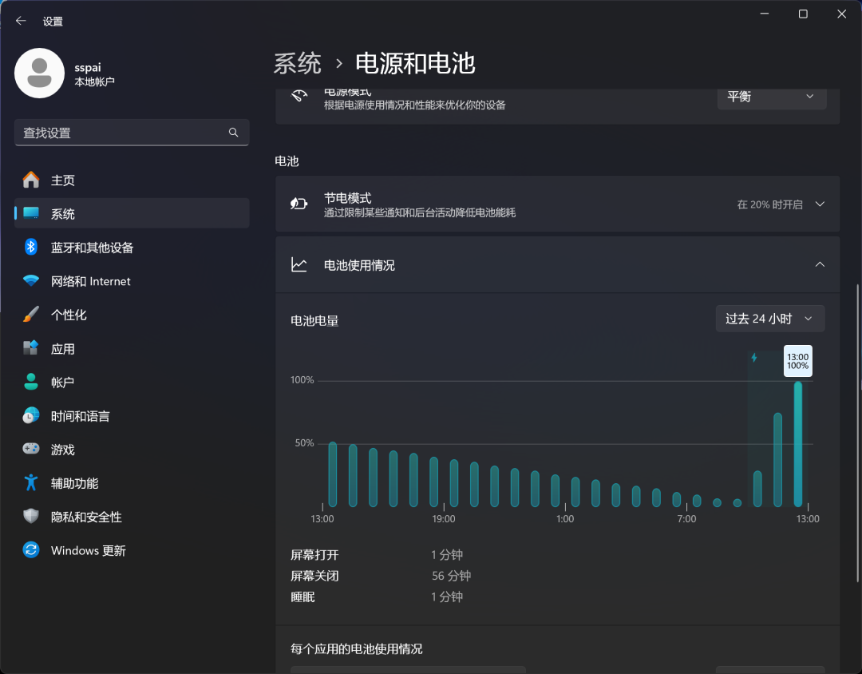Click the battery usage chart icon

coord(299,264)
